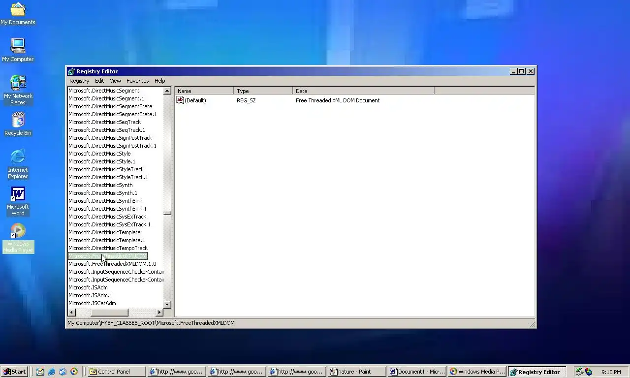The height and width of the screenshot is (378, 630).
Task: Click the (Default) string value icon
Action: coord(180,100)
